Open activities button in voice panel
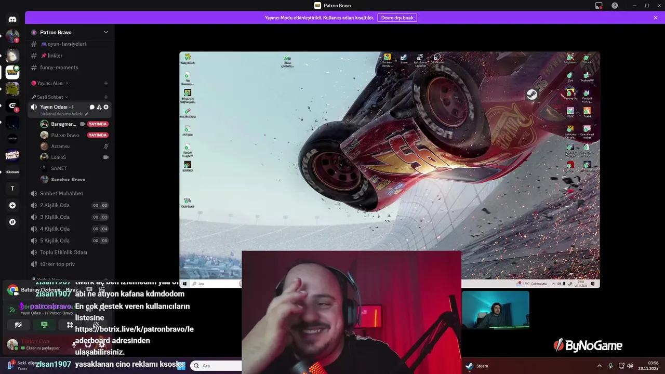665x374 pixels. (70, 325)
